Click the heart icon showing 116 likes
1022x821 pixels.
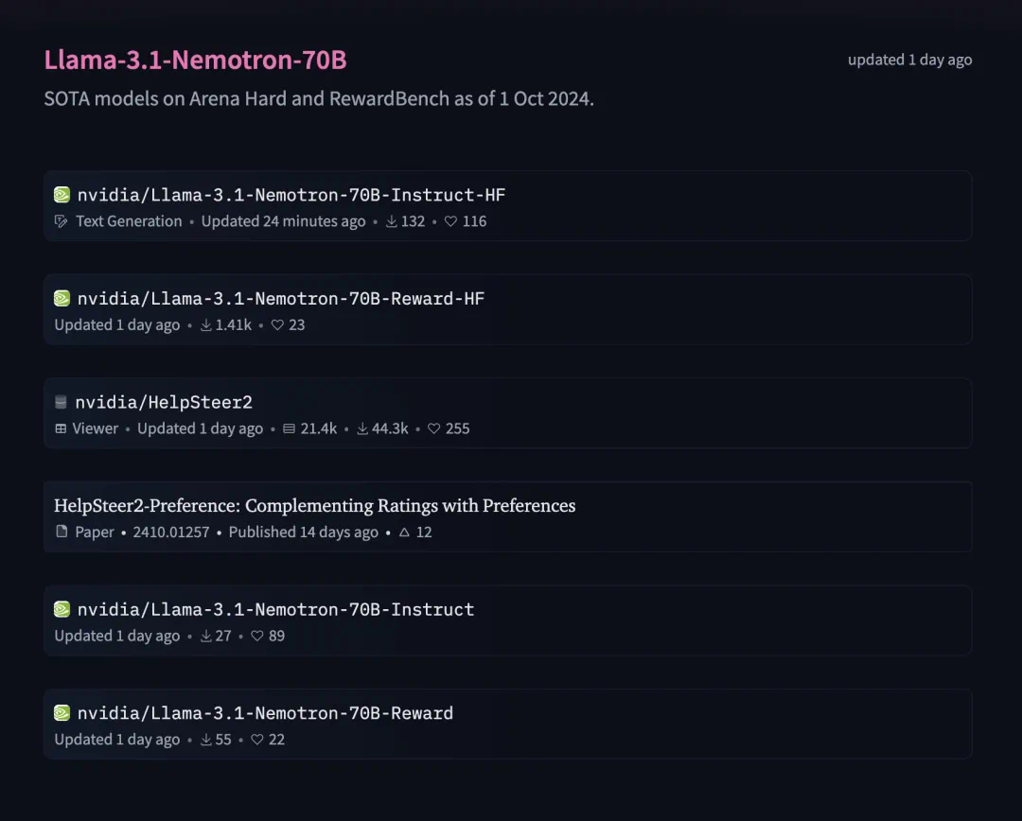[x=450, y=221]
